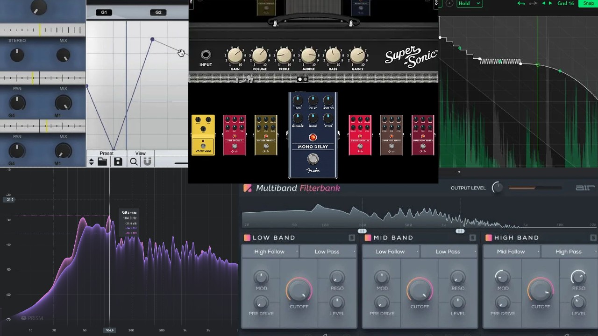Click the amp TREBLE knob

click(x=284, y=56)
